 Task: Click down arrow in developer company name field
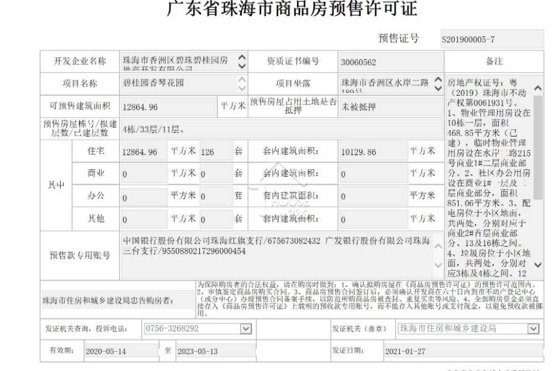coord(242,66)
